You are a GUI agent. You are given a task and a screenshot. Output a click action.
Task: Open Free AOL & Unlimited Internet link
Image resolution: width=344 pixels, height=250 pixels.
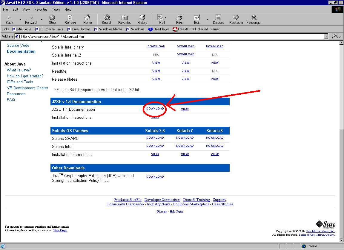coord(196,29)
